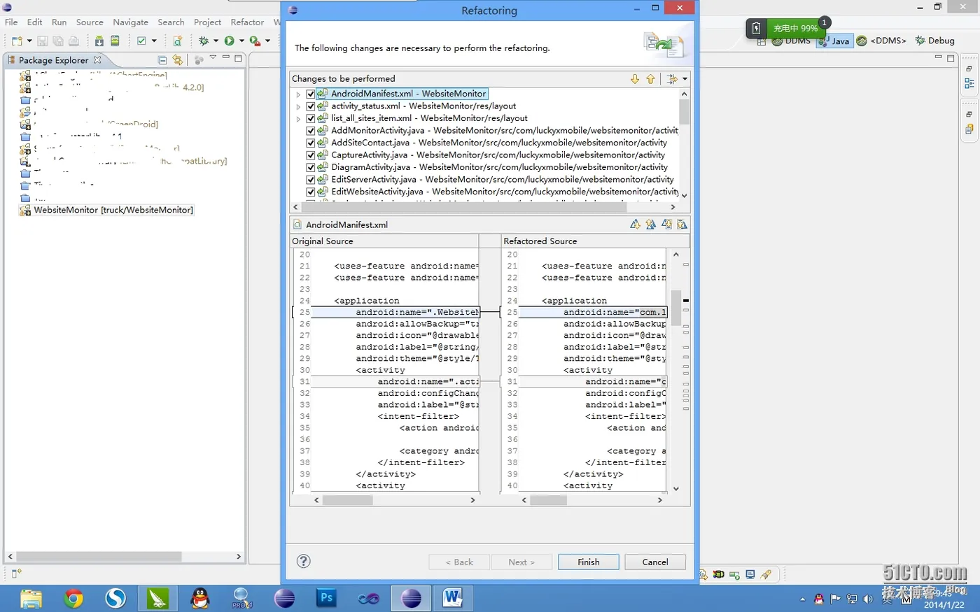The height and width of the screenshot is (612, 980).
Task: Switch to the DDMS perspective button with brackets
Action: point(882,41)
